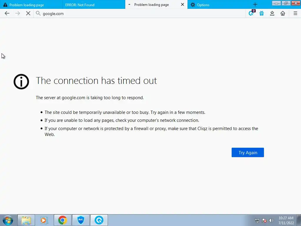
Task: Click the warning icon on the first tab
Action: (x=5, y=5)
